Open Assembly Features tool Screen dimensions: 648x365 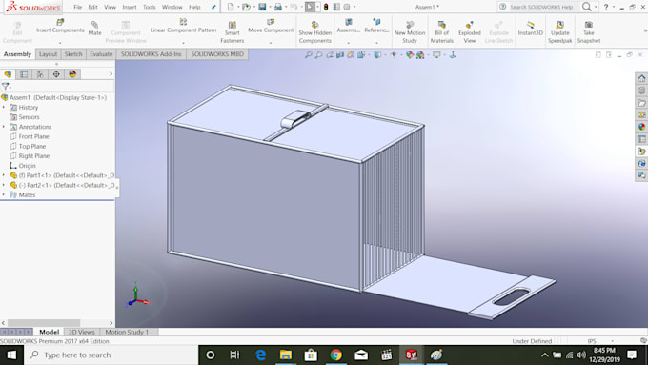[348, 26]
